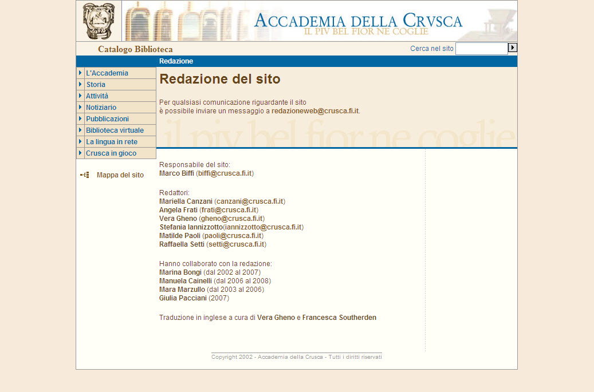Viewport: 594px width, 392px height.
Task: Click the Accademia della Crusca crest logo
Action: point(99,21)
